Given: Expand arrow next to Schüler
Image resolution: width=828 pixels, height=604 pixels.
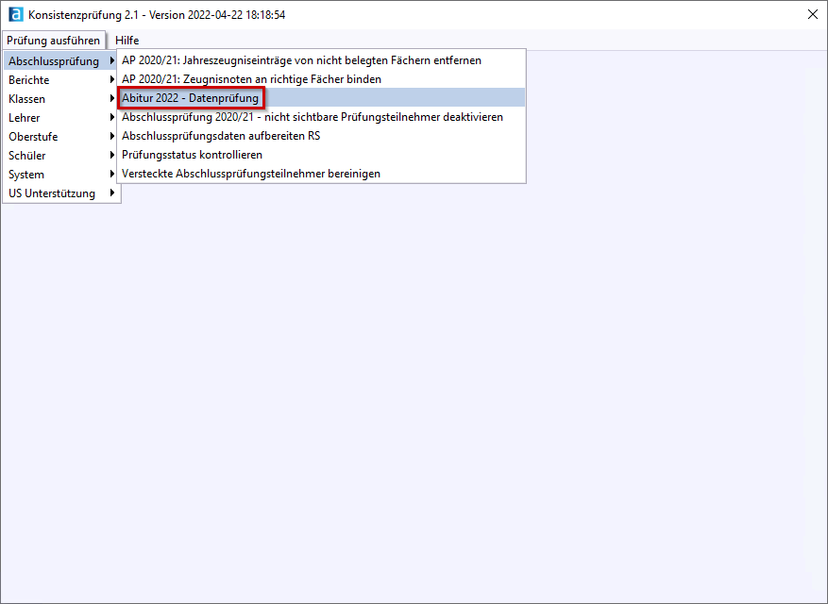Looking at the screenshot, I should click(x=112, y=155).
